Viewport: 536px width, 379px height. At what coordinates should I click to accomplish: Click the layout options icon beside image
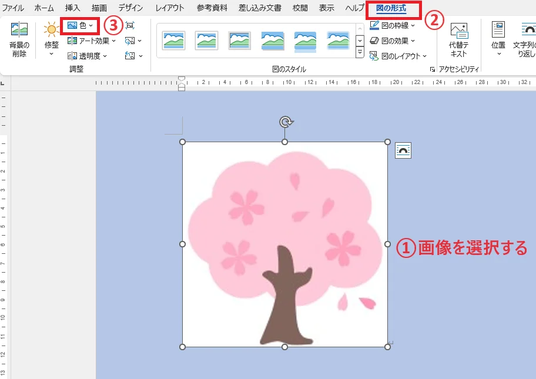[x=403, y=150]
